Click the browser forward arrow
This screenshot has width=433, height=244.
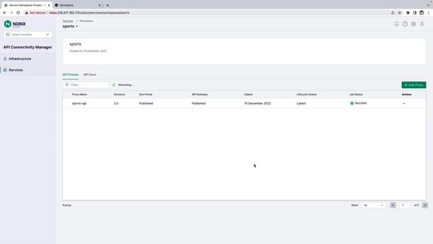point(12,13)
